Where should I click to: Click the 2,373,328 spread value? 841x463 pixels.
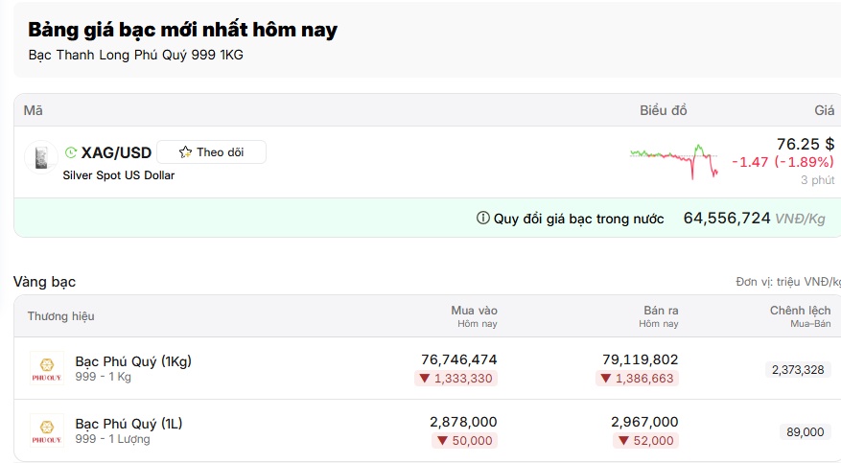point(798,370)
